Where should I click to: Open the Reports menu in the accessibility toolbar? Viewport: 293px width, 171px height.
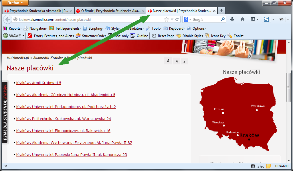point(12,28)
